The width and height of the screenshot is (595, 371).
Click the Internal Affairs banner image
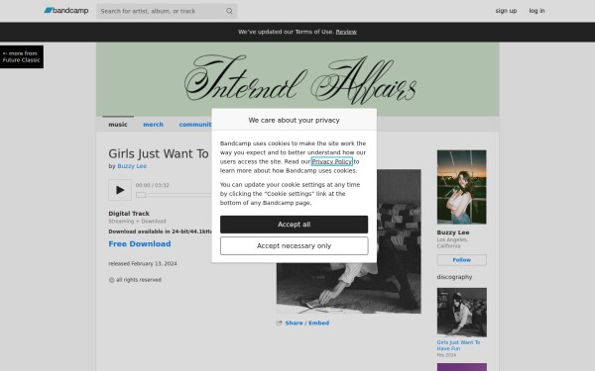(297, 79)
